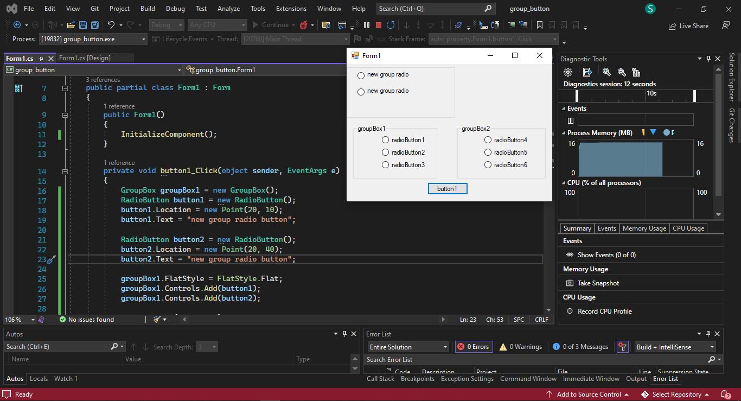Click the left handle of the diagnostics timeline
This screenshot has width=741, height=401.
click(x=577, y=96)
